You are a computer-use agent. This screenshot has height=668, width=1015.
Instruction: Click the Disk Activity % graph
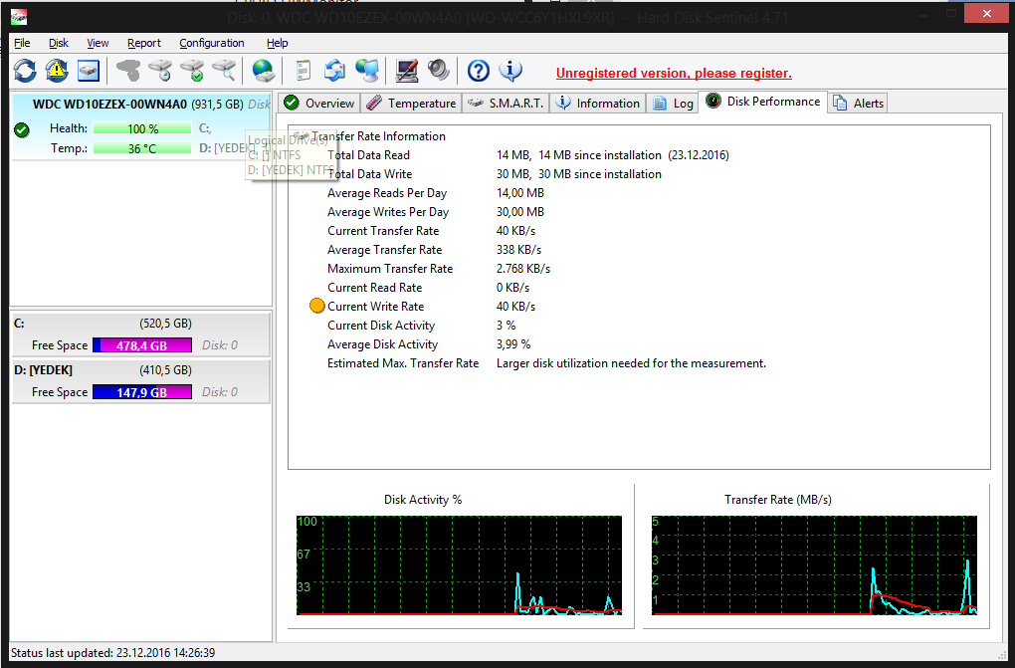pos(459,565)
